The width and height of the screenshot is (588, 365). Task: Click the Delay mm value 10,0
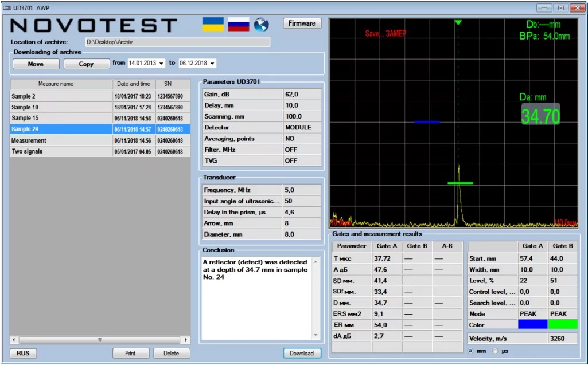pyautogui.click(x=302, y=105)
